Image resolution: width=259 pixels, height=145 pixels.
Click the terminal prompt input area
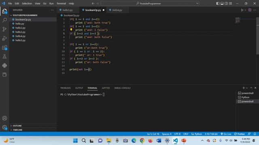click(x=104, y=95)
